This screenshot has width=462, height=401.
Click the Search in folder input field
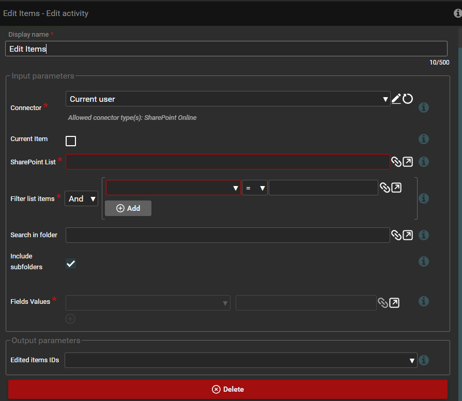click(227, 235)
